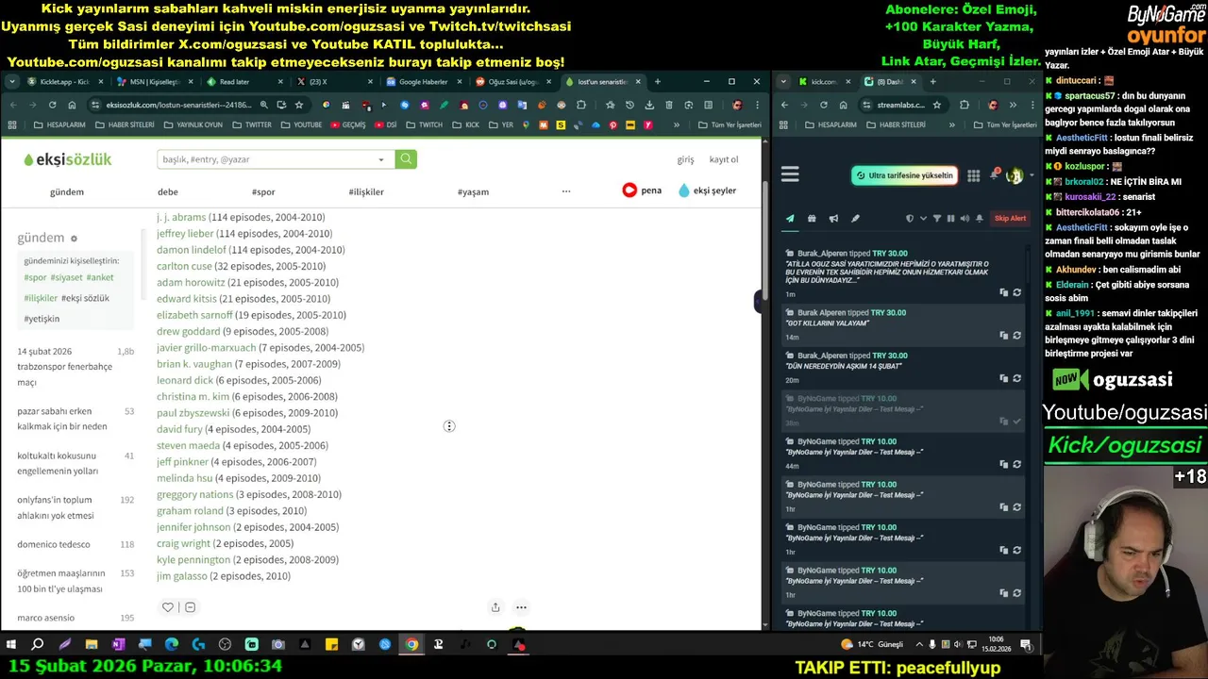
Task: Switch to the Google Haberler tab
Action: point(423,82)
